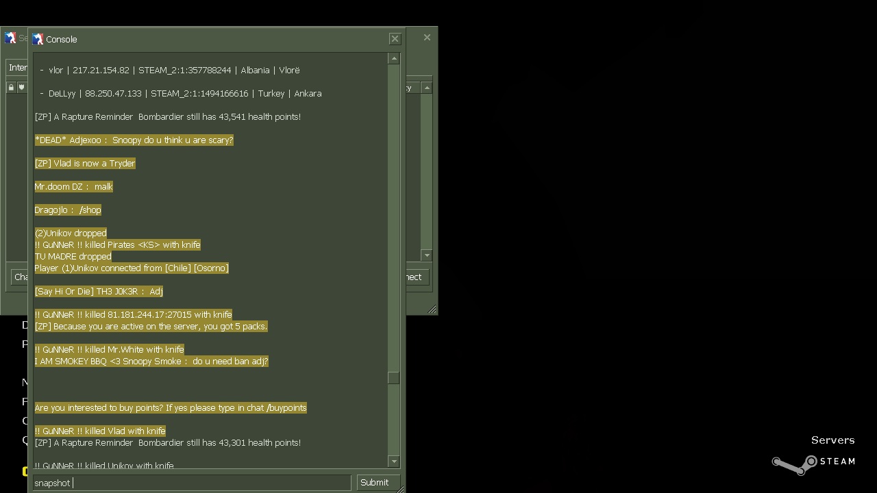
Task: Click the secure shield column icon in Servers window
Action: point(22,87)
